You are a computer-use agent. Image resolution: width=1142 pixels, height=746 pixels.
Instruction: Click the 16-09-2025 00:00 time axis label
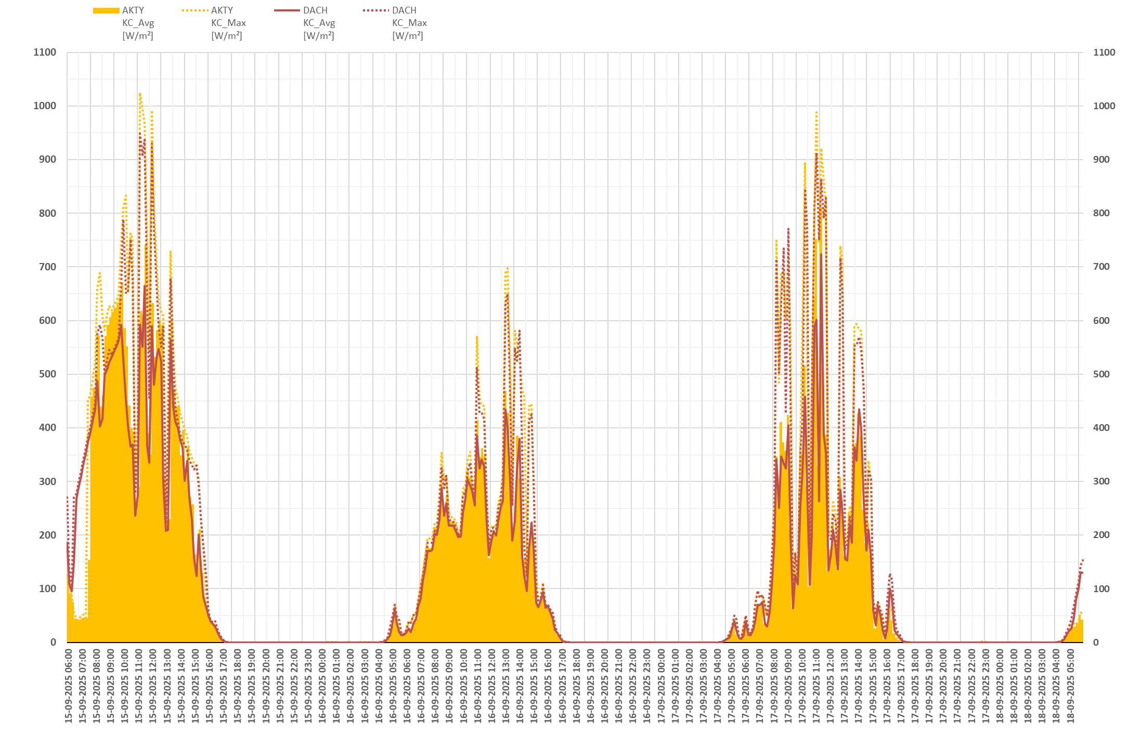click(322, 686)
